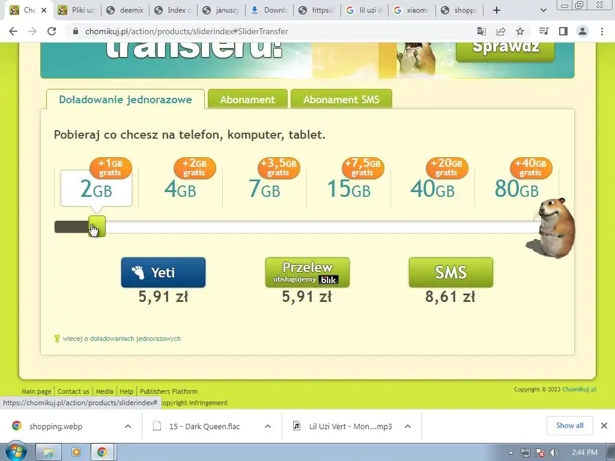
Task: Open the Chrome profile avatar
Action: [x=583, y=31]
